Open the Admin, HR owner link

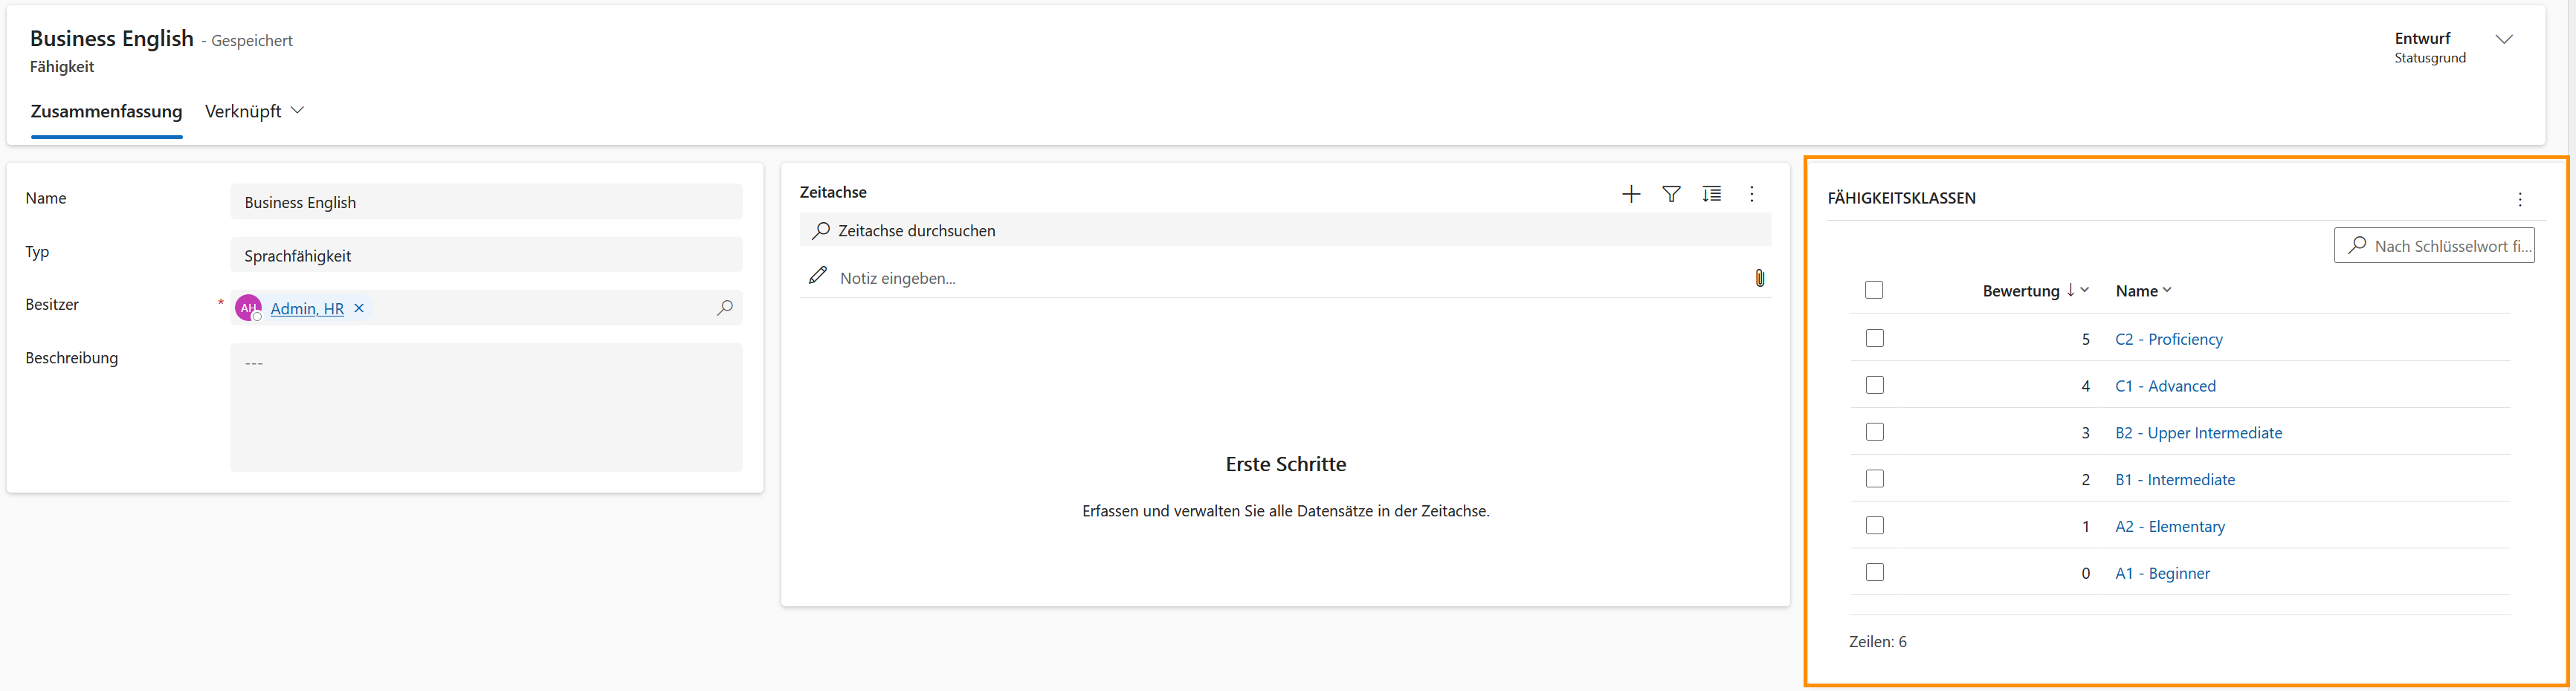tap(307, 309)
